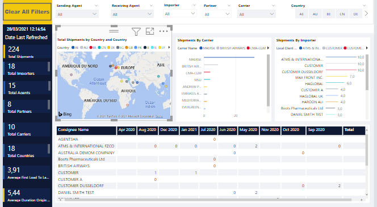Click the map visual filter icon
Viewport: 377px width, 207px height.
click(136, 31)
